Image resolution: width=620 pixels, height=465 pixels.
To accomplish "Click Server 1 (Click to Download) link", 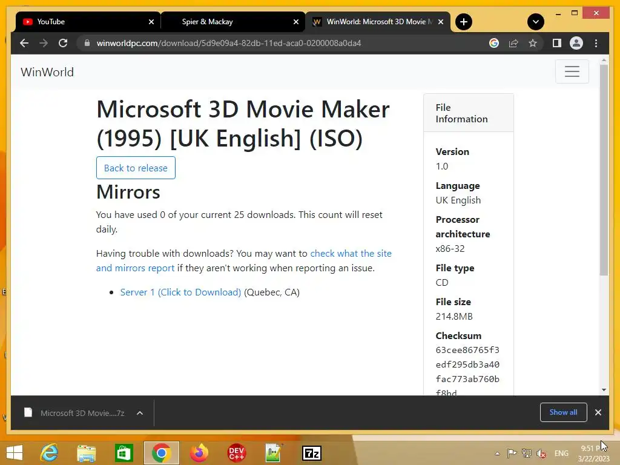I will click(x=180, y=292).
